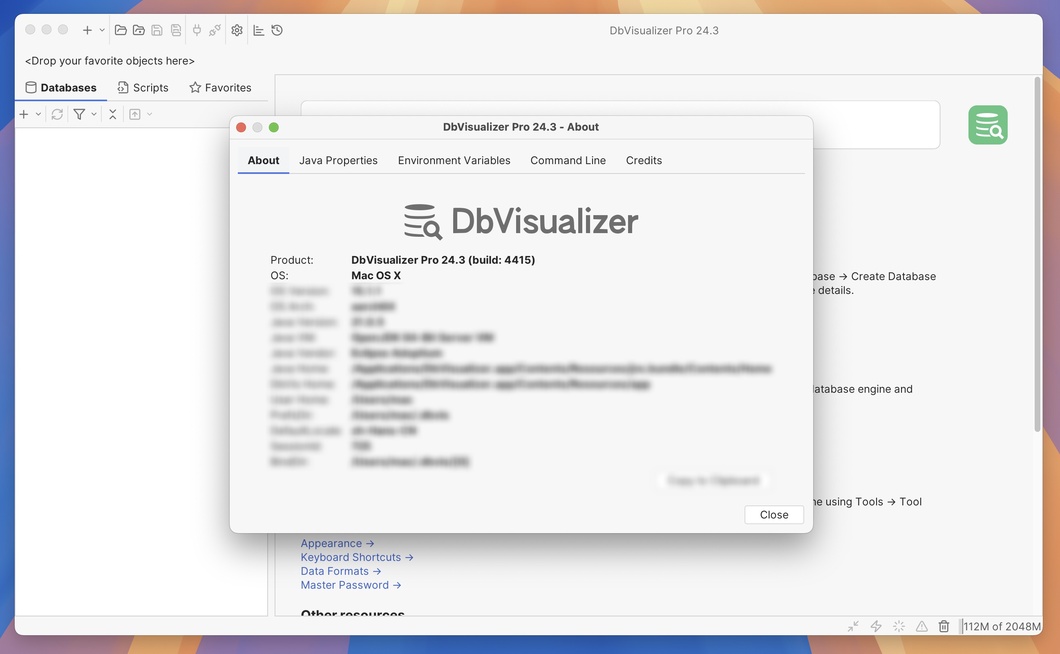The image size is (1060, 654).
Task: Expand dropdown next to Databases panel plus
Action: click(38, 114)
